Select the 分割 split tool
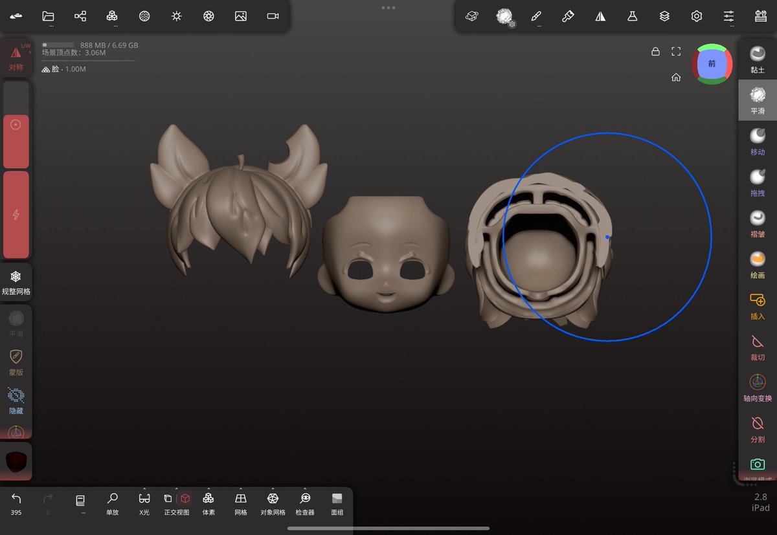777x535 pixels. point(758,429)
